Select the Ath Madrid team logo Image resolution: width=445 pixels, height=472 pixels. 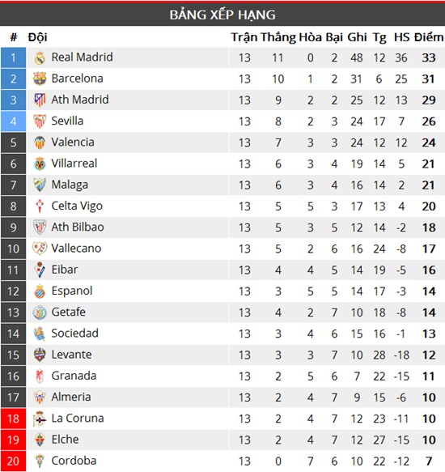pos(40,100)
